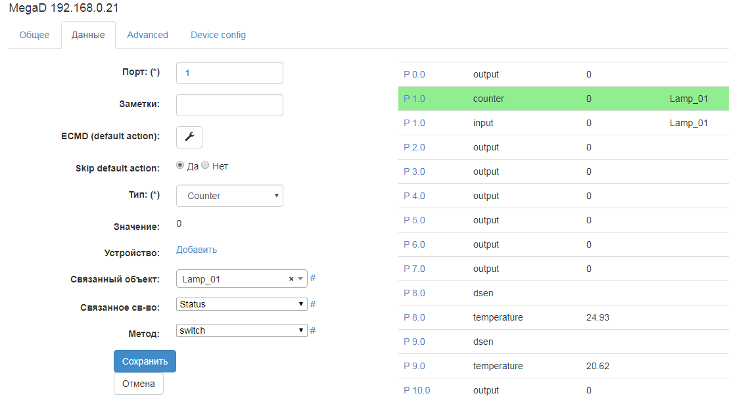729x402 pixels.
Task: Click the # link beside linked object
Action: tap(313, 279)
